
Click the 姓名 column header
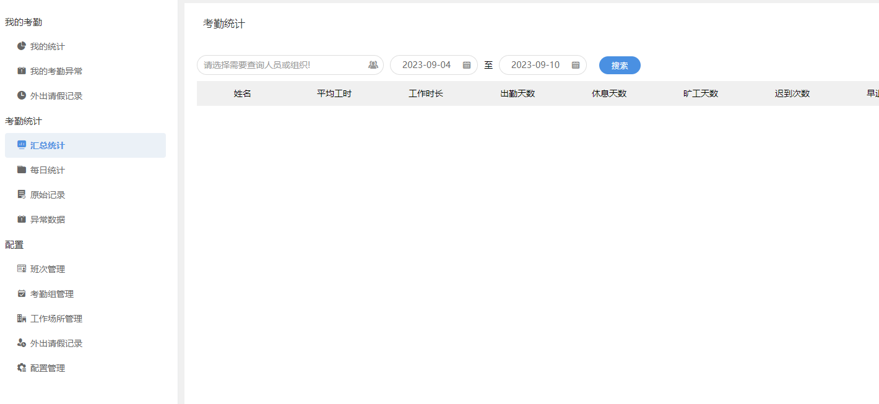click(243, 93)
